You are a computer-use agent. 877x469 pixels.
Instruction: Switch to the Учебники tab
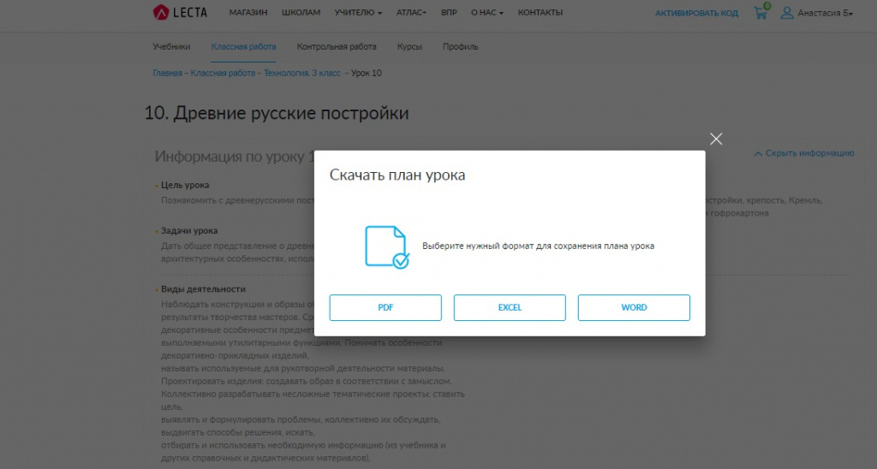coord(171,47)
